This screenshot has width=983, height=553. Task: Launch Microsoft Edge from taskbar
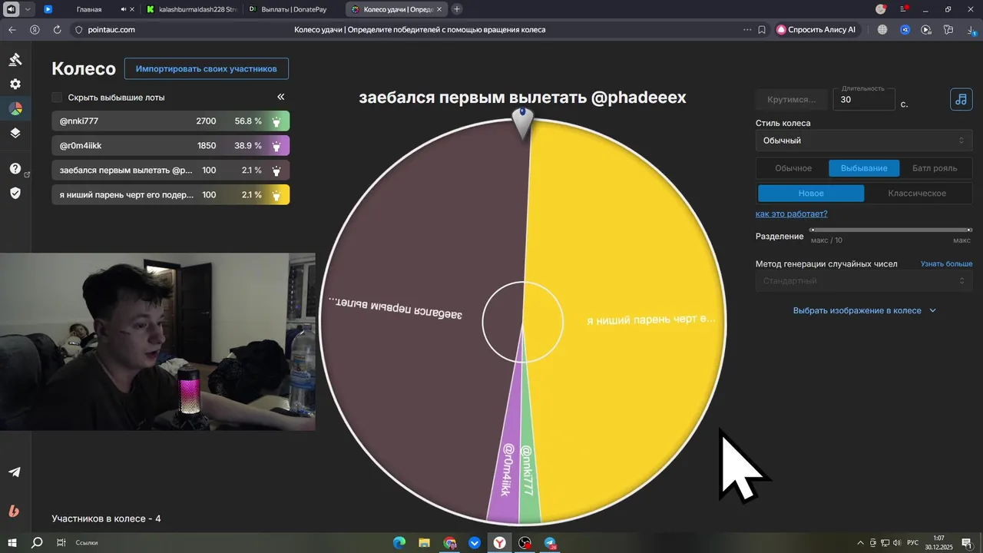(399, 543)
